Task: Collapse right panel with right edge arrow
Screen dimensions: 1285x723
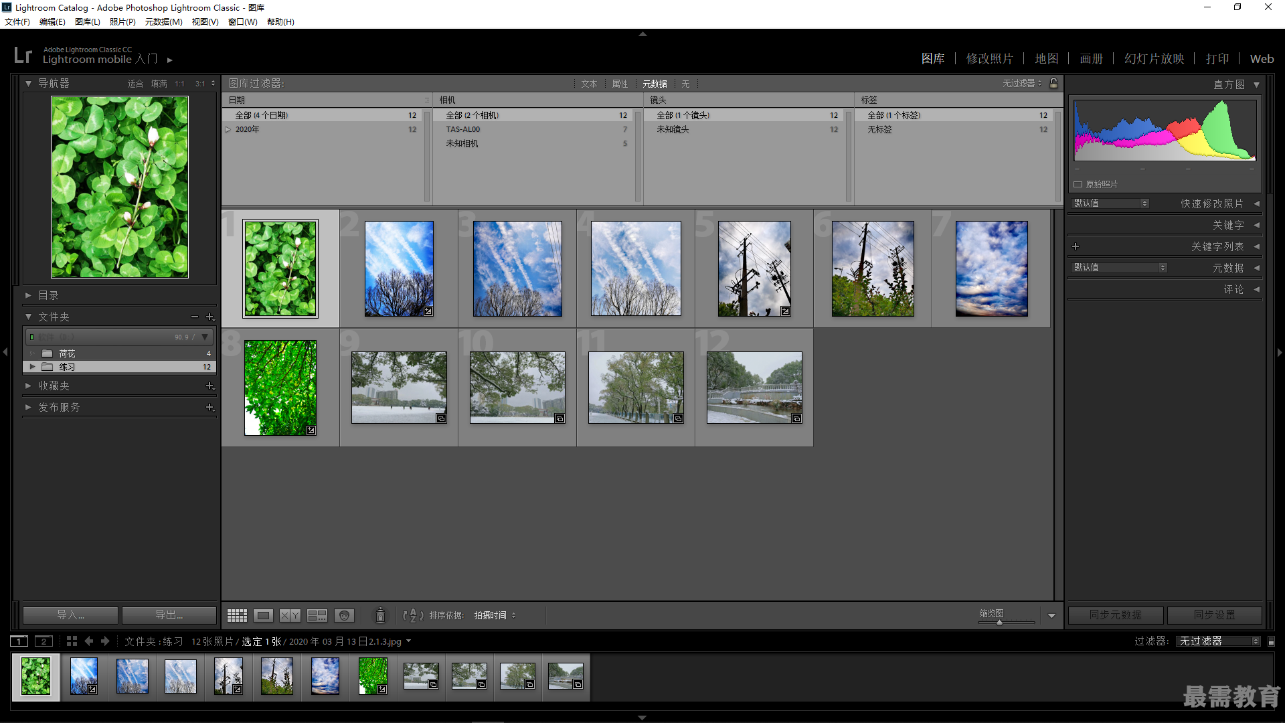Action: pyautogui.click(x=1280, y=351)
